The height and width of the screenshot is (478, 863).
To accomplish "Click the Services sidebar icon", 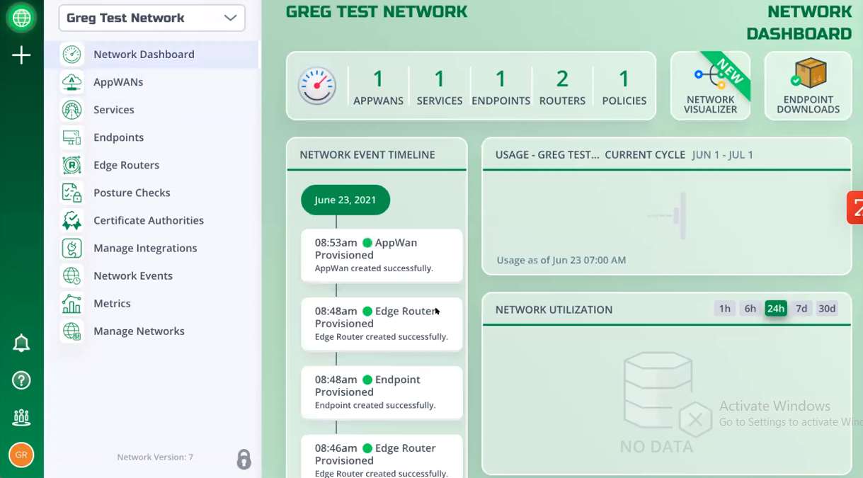I will click(x=72, y=109).
